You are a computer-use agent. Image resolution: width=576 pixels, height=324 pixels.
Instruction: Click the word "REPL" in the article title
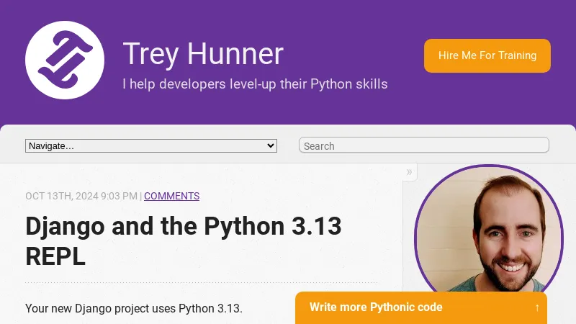pyautogui.click(x=55, y=256)
